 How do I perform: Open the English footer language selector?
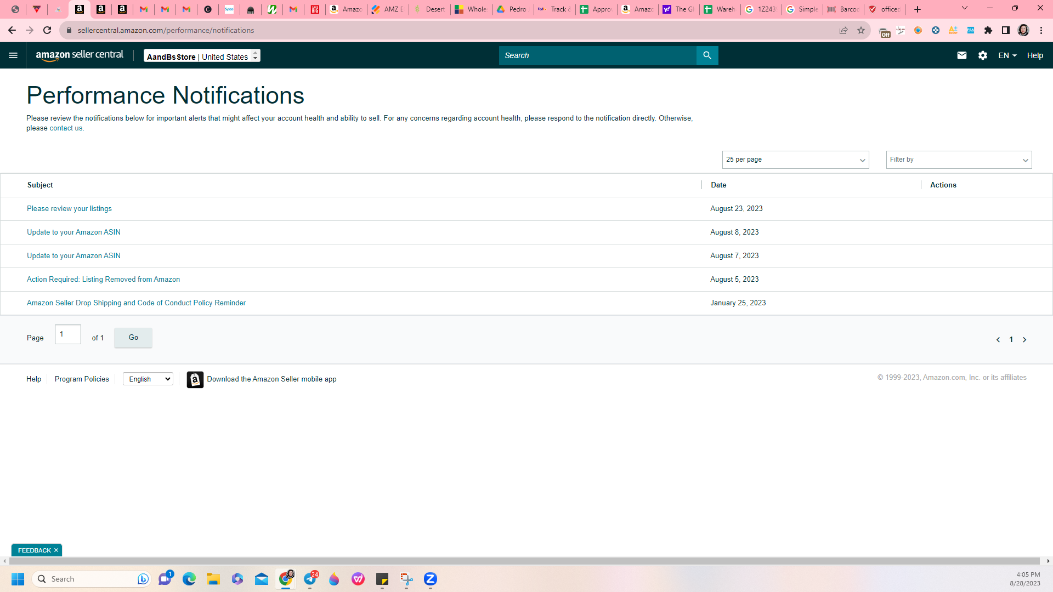148,379
